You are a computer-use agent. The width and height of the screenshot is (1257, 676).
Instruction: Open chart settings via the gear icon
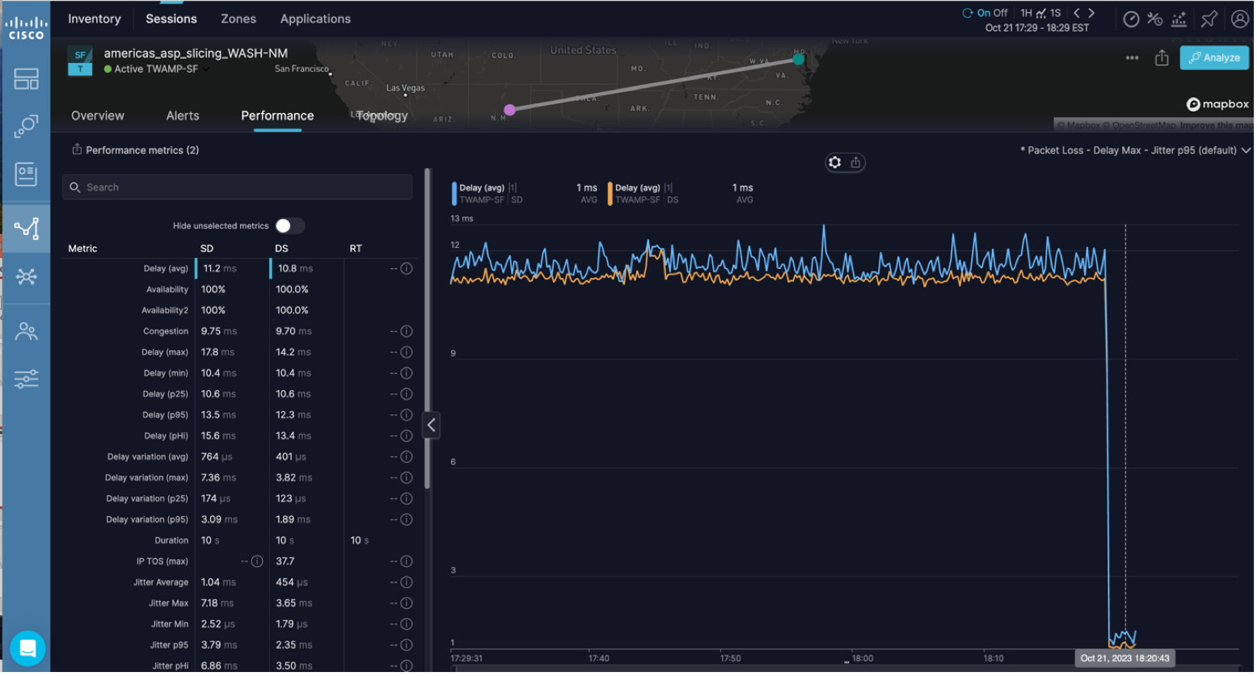[834, 162]
